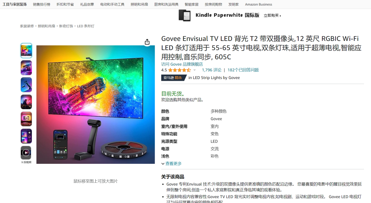Open the 1,796 评论 reviews link

pyautogui.click(x=212, y=70)
